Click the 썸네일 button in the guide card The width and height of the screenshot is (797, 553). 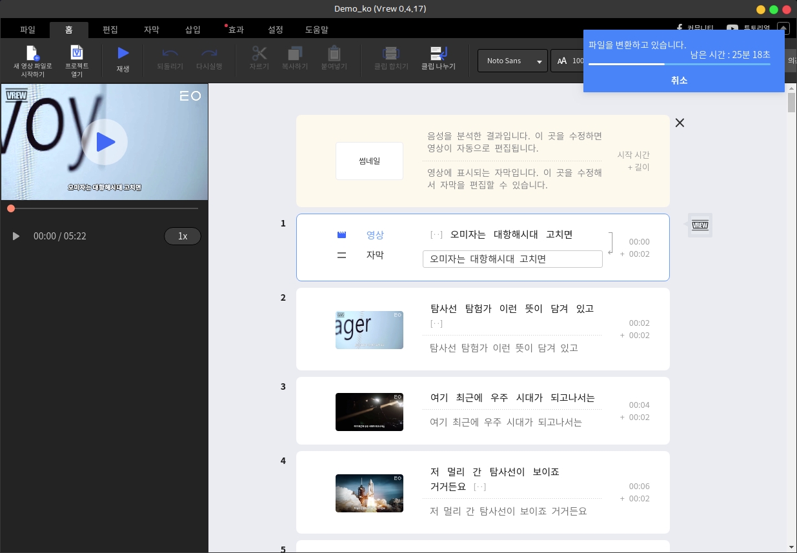[x=369, y=161]
